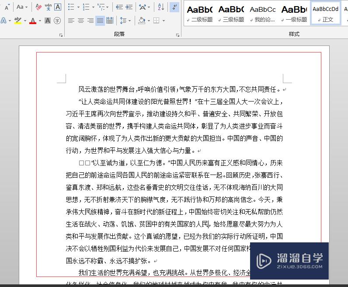Apply the yellow text highlight color
The image size is (348, 287).
(x=18, y=21)
